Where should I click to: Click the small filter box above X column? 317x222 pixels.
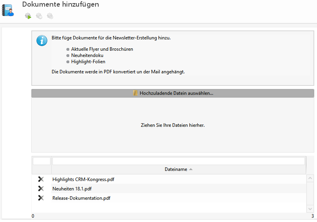(42, 161)
